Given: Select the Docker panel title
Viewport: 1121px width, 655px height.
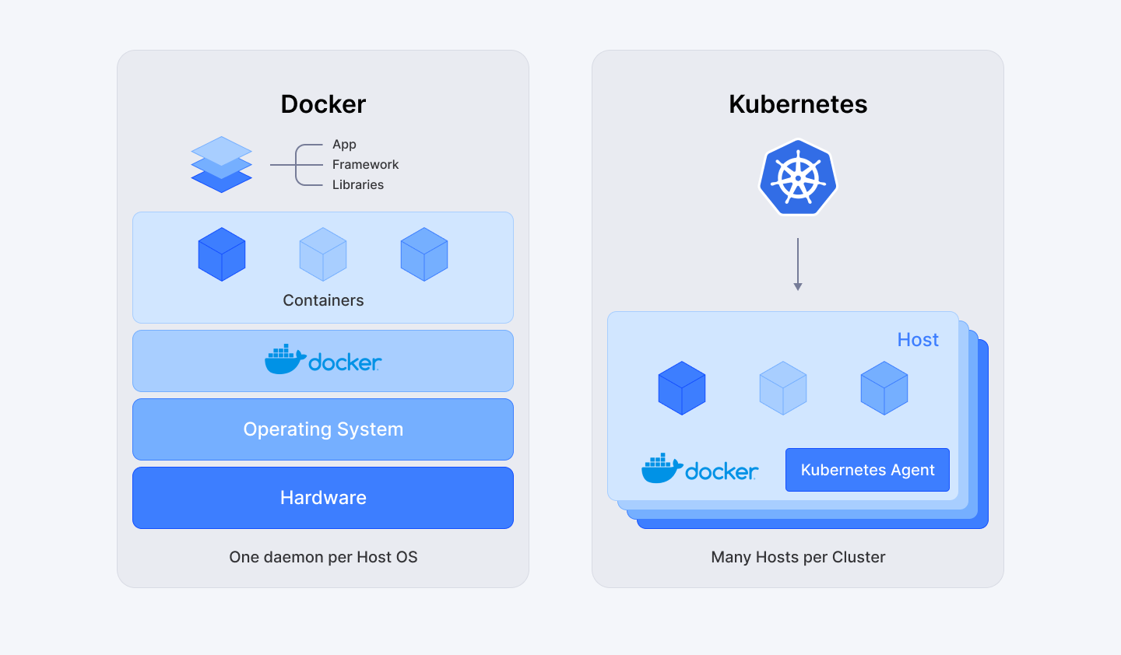Looking at the screenshot, I should tap(322, 103).
